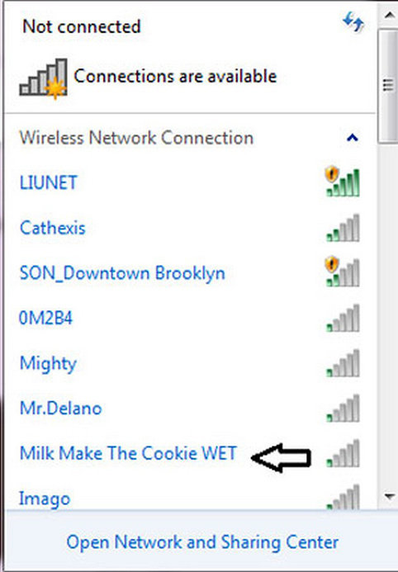Viewport: 398px width, 572px height.
Task: Click the LIUNET signal strength icon
Action: (342, 182)
